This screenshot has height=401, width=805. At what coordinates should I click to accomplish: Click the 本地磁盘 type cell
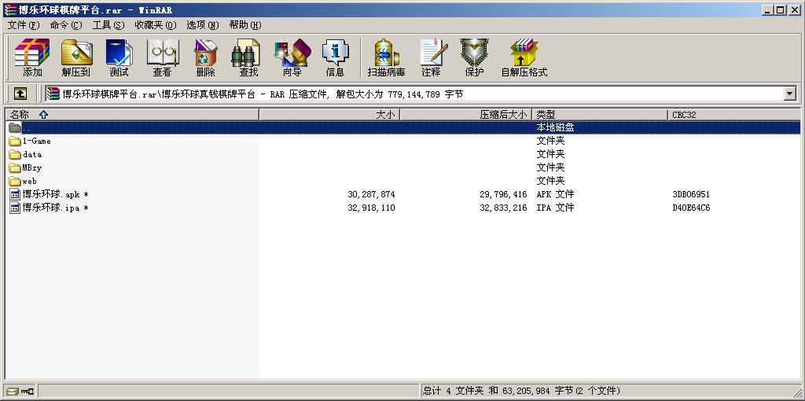(x=555, y=127)
